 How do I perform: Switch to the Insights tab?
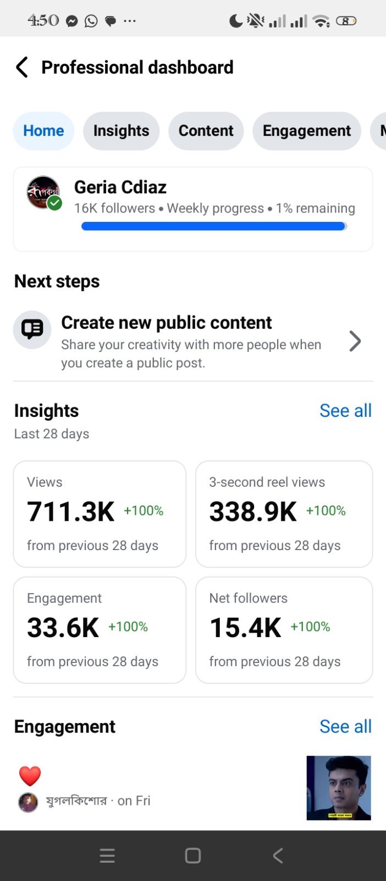pyautogui.click(x=121, y=131)
